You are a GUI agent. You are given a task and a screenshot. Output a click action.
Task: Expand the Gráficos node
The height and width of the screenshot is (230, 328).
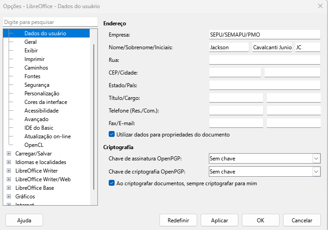point(9,196)
